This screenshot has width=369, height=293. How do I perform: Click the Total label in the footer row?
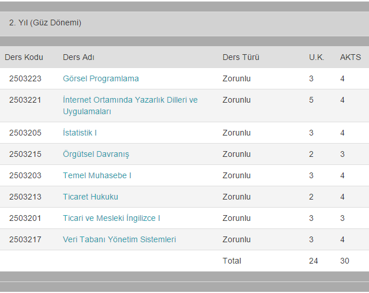(x=232, y=261)
